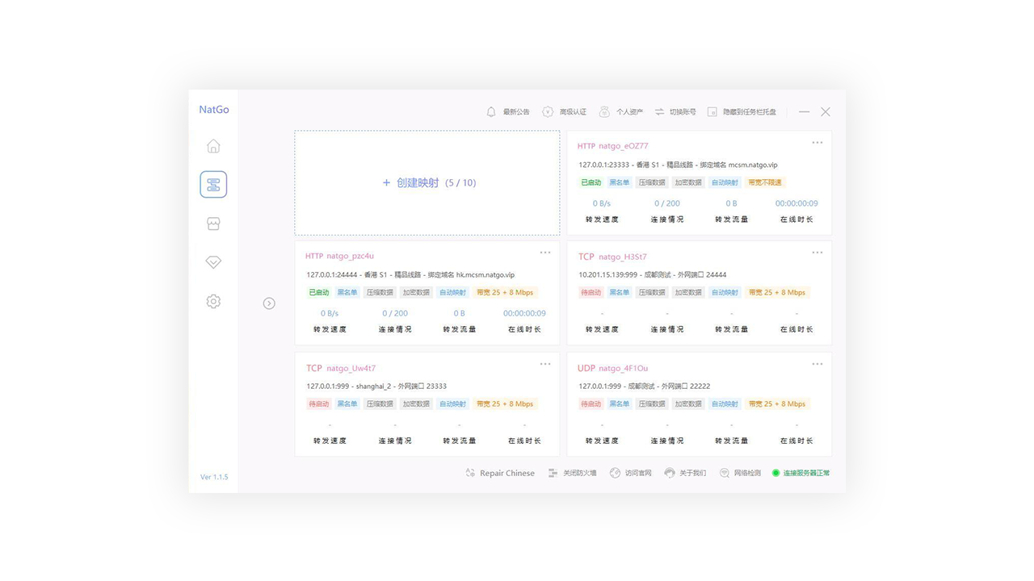The image size is (1034, 581).
Task: Toggle 自动映射 tag on natgo_H3St7 card
Action: (725, 292)
